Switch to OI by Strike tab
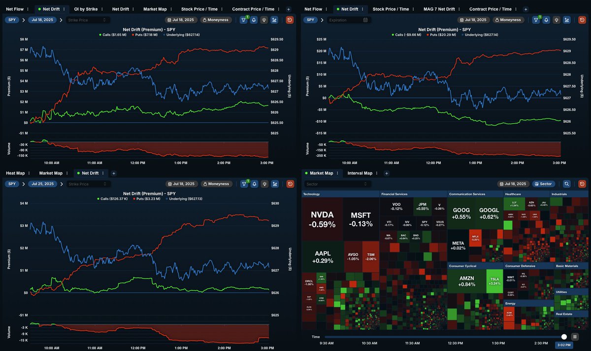The width and height of the screenshot is (591, 351). click(85, 9)
